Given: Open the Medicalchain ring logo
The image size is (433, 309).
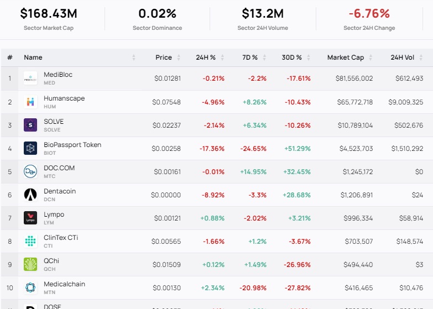Looking at the screenshot, I should 30,287.
